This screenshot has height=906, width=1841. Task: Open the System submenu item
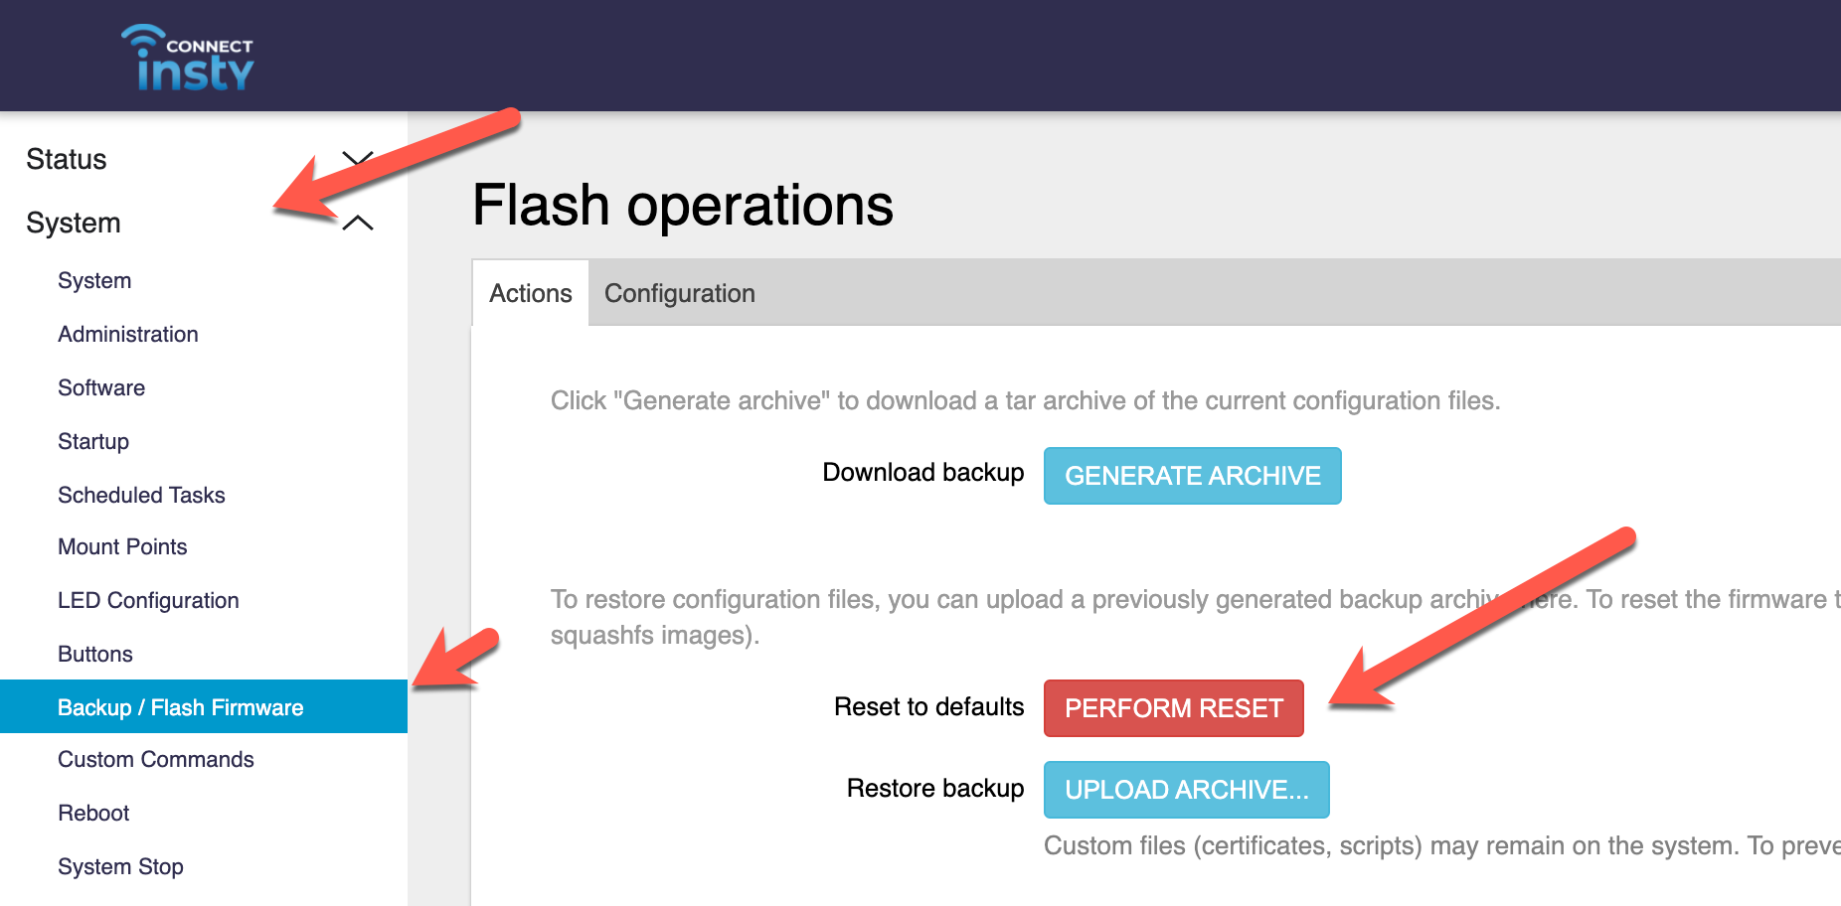point(94,280)
